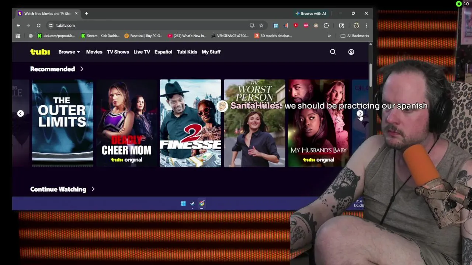Click the ChatGPT bookmark icon
Viewport: 472px width, 265px height.
pyautogui.click(x=31, y=36)
